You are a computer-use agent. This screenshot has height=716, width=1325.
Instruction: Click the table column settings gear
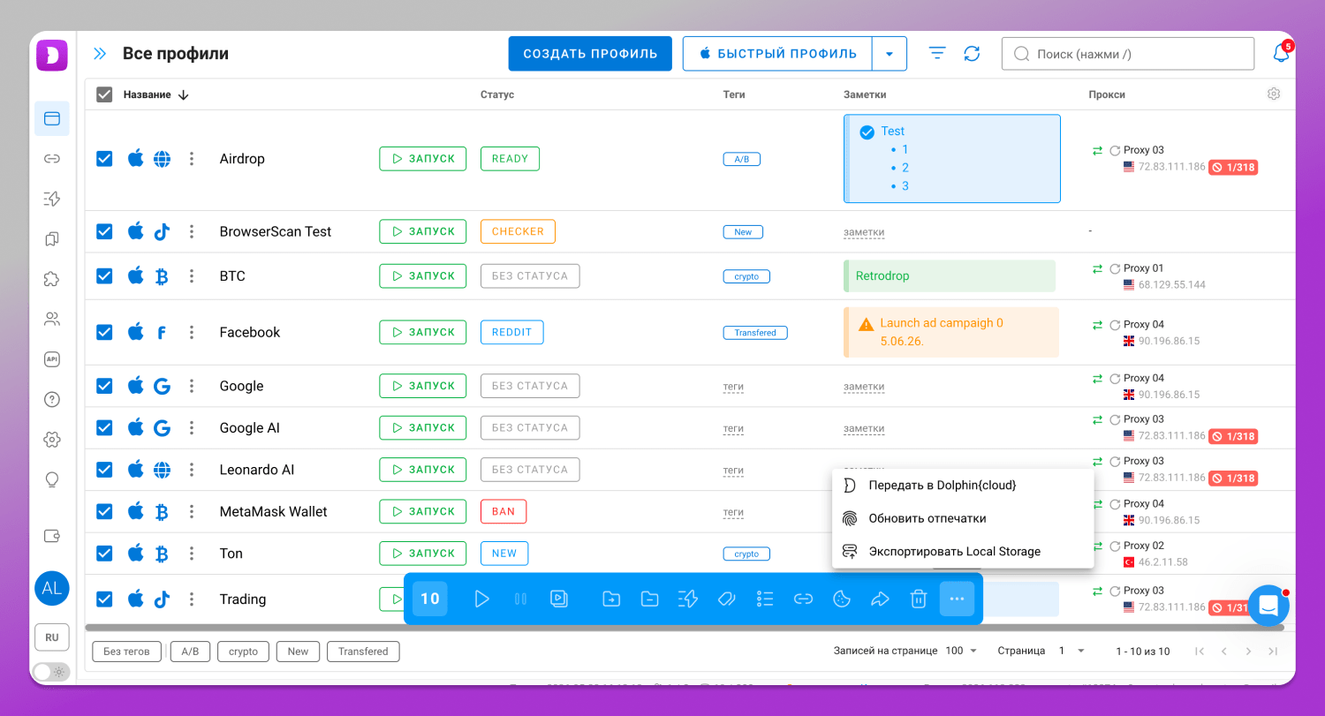[x=1274, y=94]
